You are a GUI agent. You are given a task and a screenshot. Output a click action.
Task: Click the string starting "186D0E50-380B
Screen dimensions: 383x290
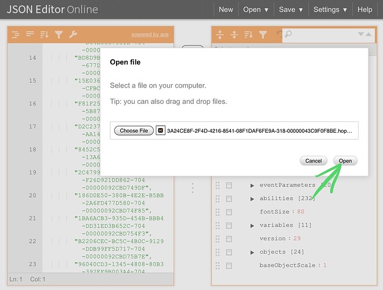coord(119,203)
